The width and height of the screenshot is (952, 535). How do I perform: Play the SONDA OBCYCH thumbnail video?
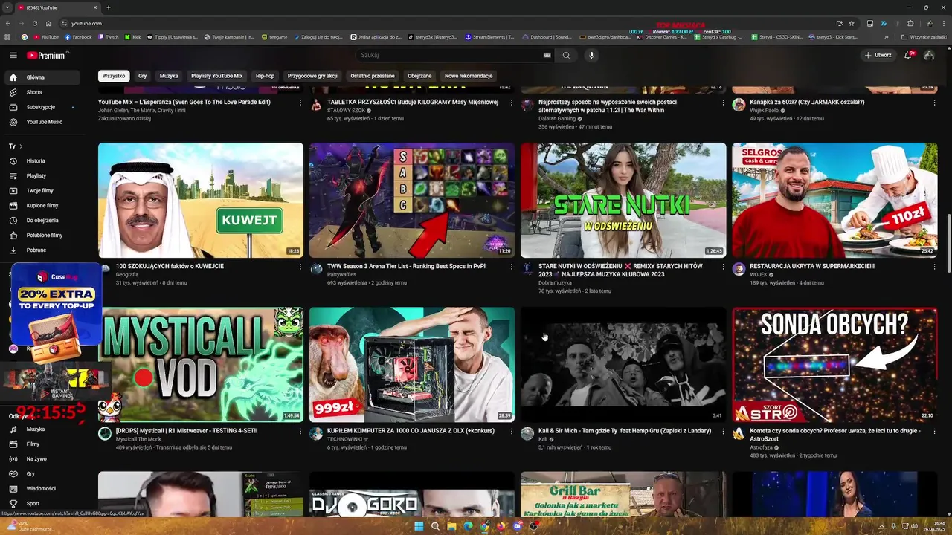click(834, 365)
